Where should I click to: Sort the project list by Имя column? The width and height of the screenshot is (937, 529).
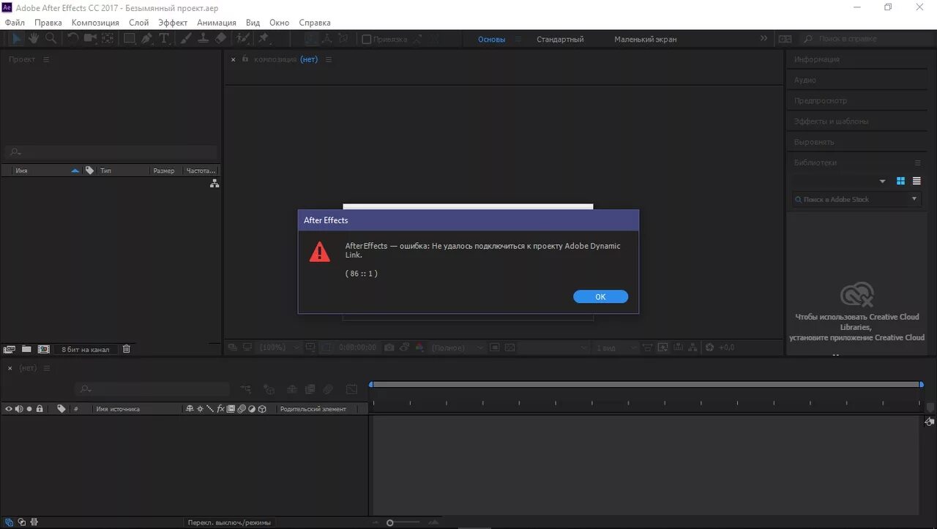coord(22,170)
